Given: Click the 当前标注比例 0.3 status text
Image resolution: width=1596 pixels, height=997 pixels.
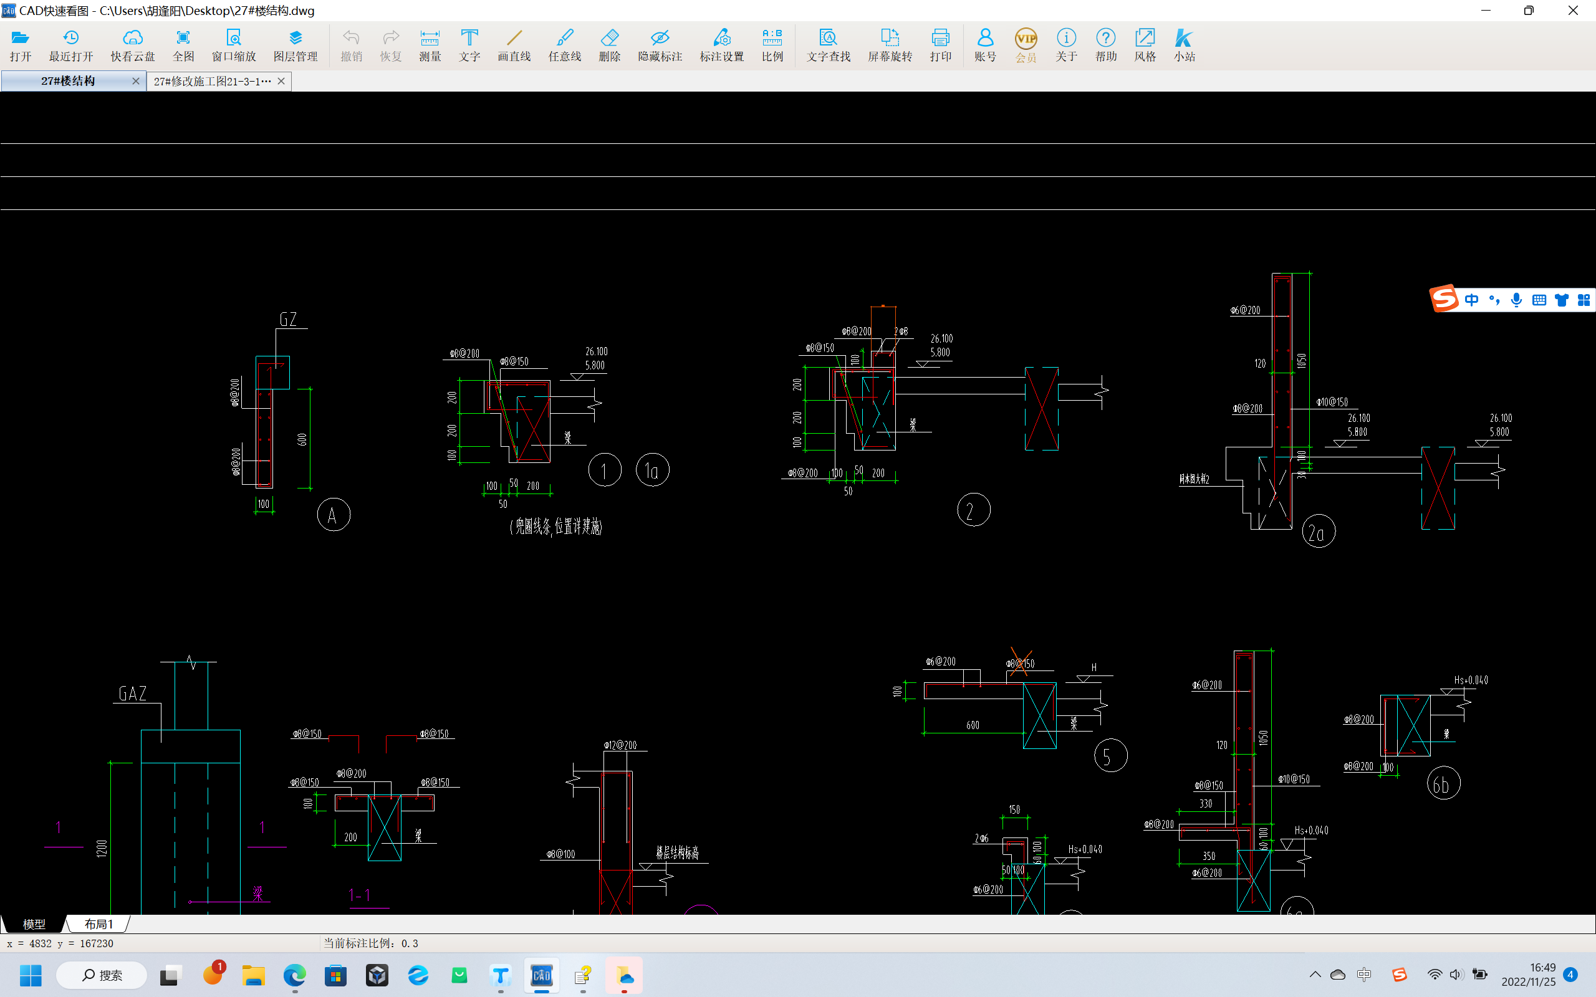Looking at the screenshot, I should (x=370, y=943).
